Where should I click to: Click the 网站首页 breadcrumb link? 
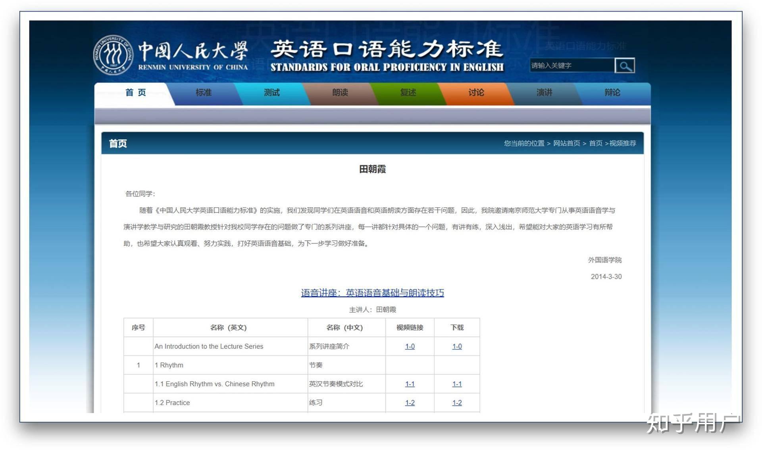(567, 143)
